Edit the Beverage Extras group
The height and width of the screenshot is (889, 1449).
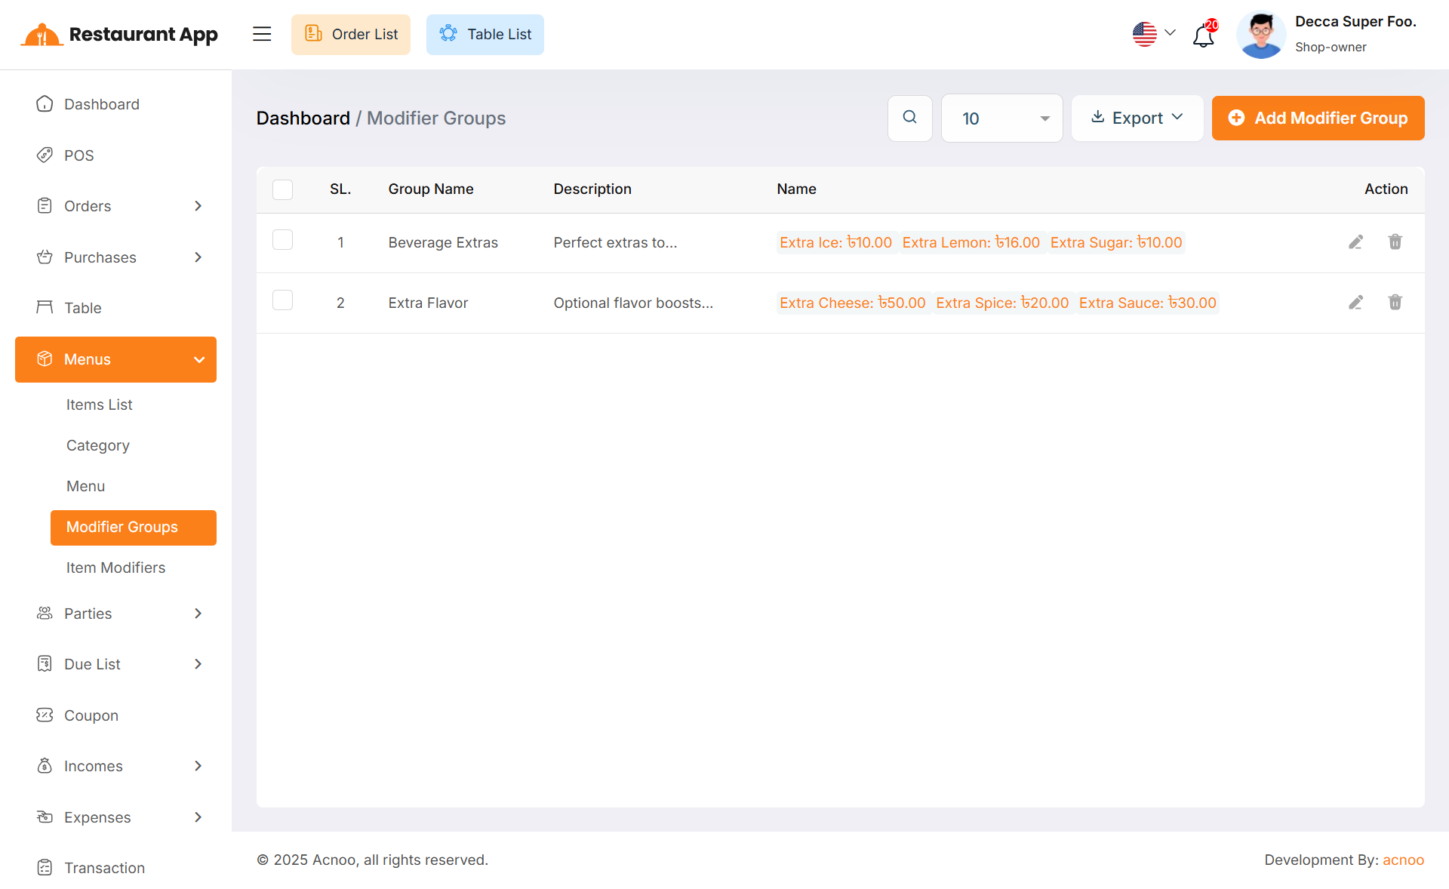[1355, 242]
